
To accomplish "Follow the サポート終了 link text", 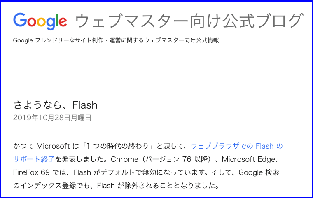I will [34, 159].
